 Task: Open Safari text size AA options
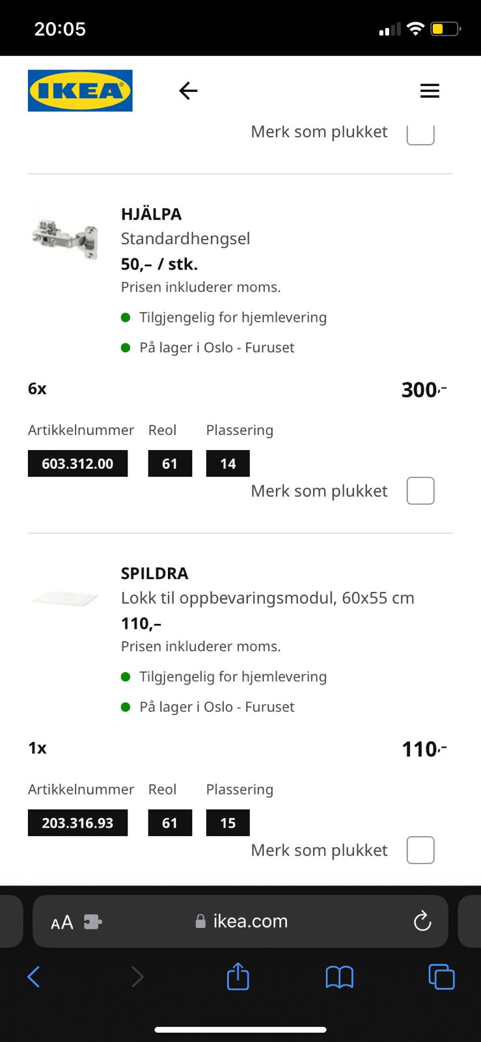(62, 922)
